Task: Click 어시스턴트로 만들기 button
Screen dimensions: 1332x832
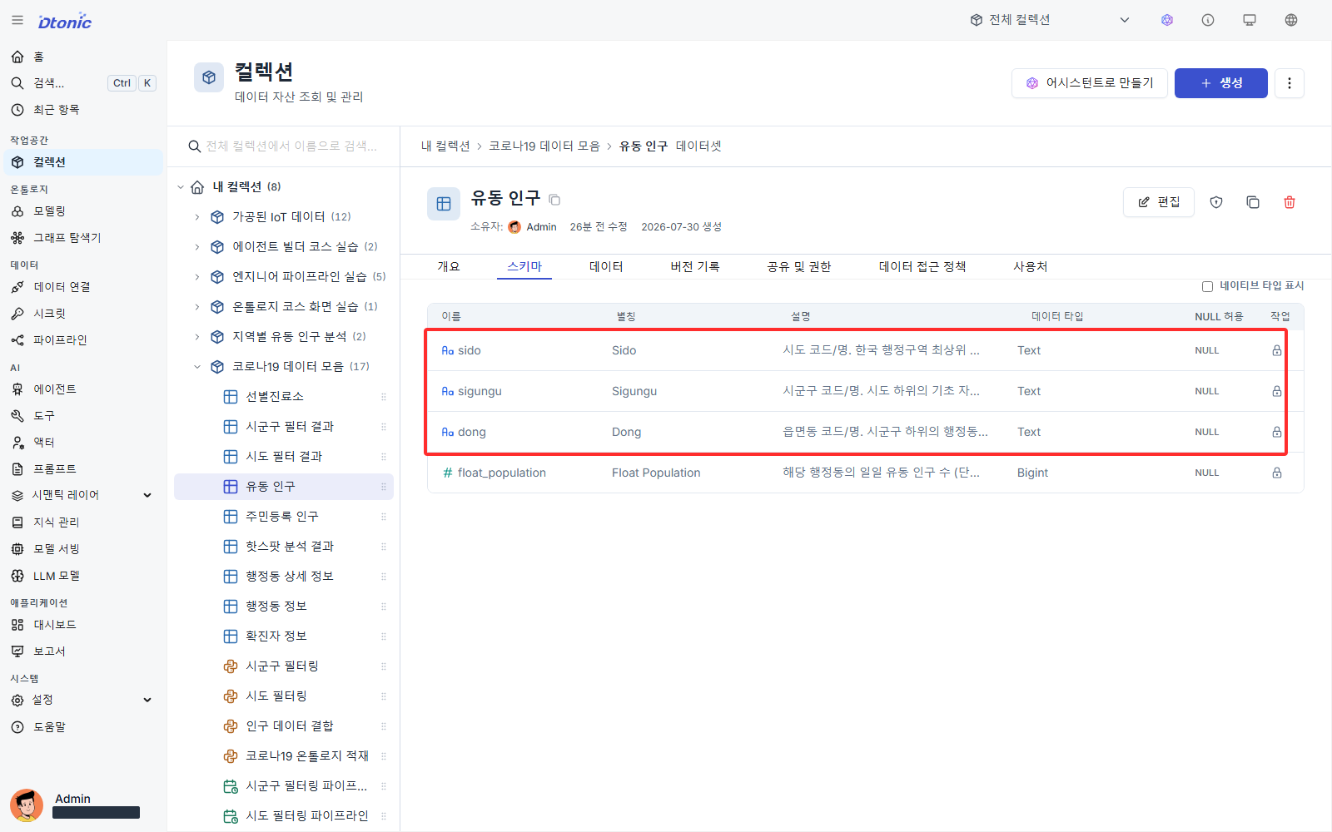Action: pos(1090,83)
